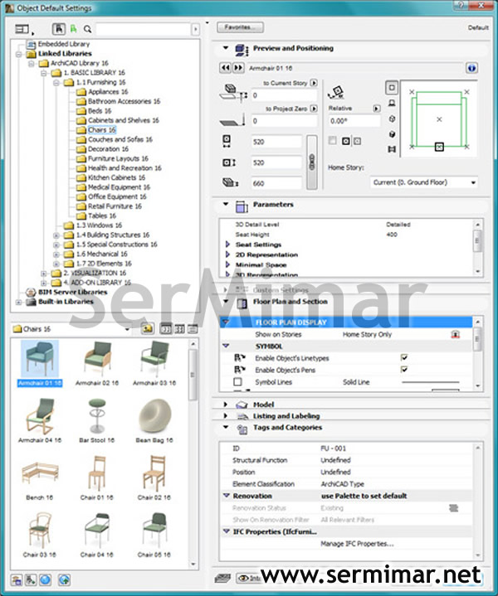Click the library manager icon at bottom left
498x596 pixels.
[x=17, y=579]
